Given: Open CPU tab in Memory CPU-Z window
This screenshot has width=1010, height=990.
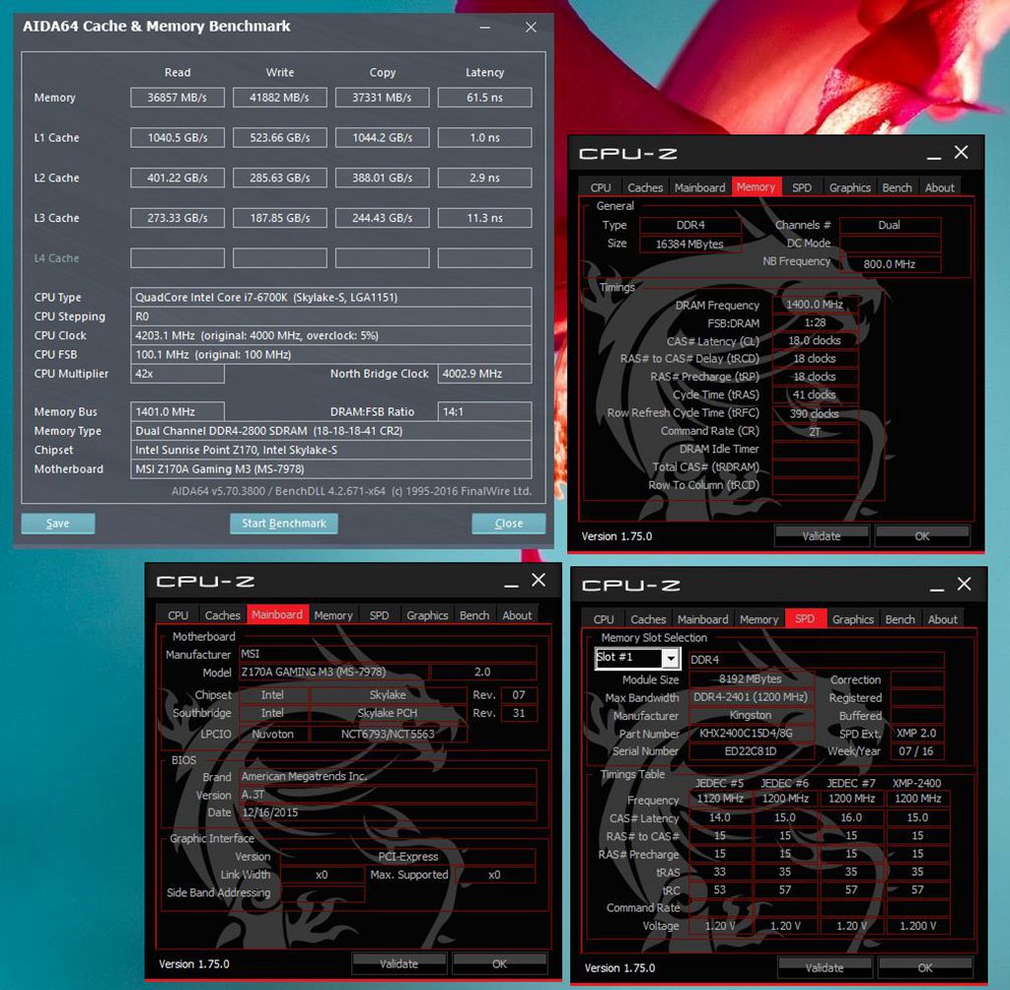Looking at the screenshot, I should [601, 187].
